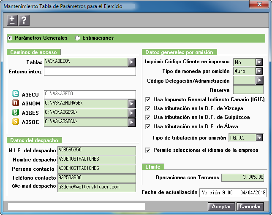Click the A3SOC application icon

point(16,121)
